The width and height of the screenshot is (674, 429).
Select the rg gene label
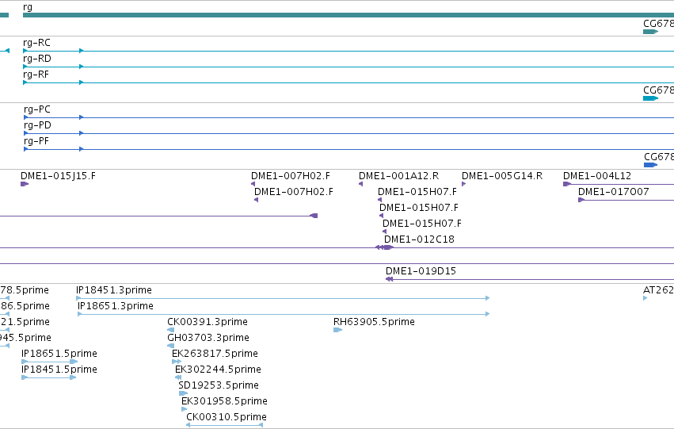(x=28, y=7)
